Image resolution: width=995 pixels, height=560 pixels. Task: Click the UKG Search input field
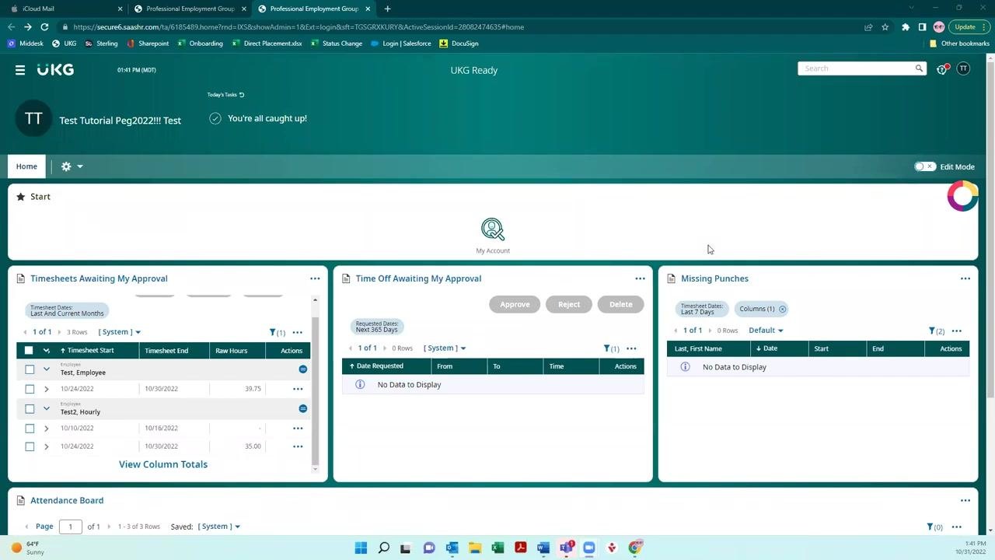click(x=855, y=68)
